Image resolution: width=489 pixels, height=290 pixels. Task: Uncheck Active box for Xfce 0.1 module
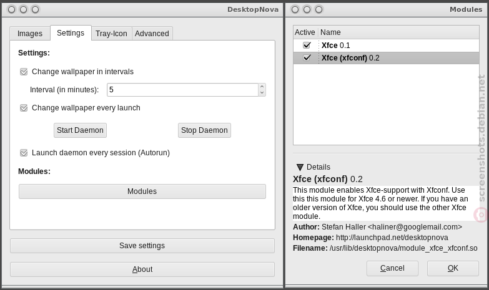(307, 45)
